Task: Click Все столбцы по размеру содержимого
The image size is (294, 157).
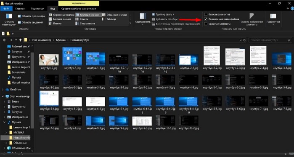Action: [x=176, y=24]
